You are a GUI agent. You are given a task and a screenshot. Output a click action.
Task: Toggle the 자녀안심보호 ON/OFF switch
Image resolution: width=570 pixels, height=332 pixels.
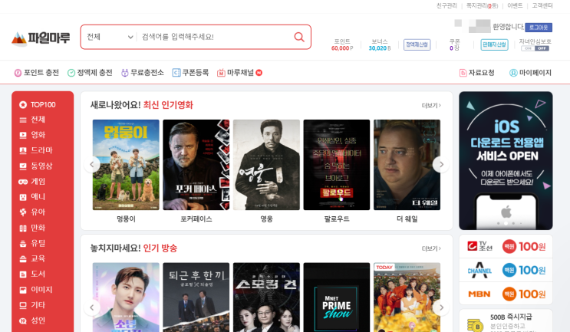[x=535, y=48]
